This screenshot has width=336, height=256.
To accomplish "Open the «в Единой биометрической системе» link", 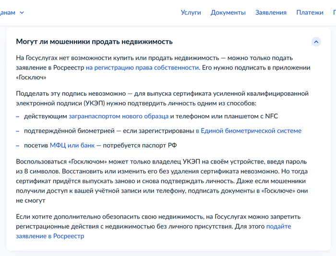I will point(249,130).
